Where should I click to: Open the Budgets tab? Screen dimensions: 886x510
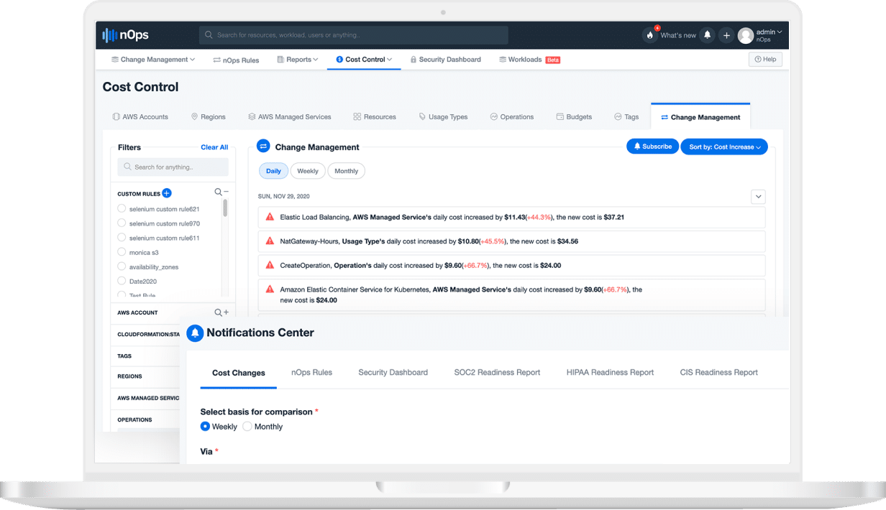click(x=574, y=117)
